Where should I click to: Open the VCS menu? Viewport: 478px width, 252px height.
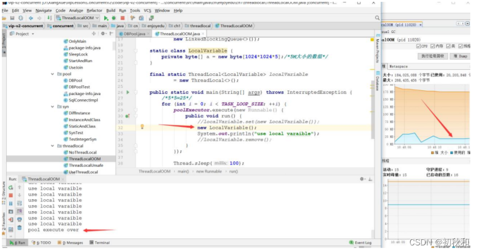tap(147, 10)
